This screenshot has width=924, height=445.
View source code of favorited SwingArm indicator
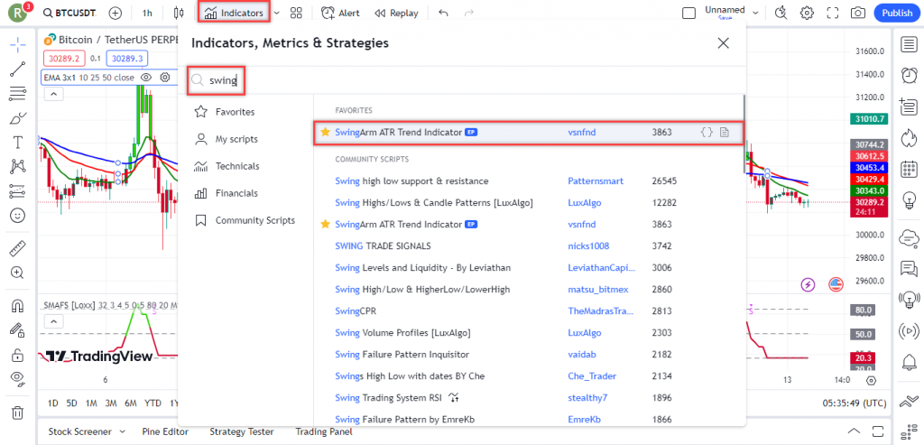(x=707, y=133)
